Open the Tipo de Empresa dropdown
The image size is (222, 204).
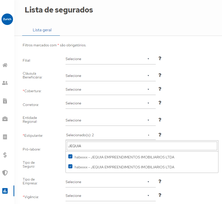(x=110, y=182)
